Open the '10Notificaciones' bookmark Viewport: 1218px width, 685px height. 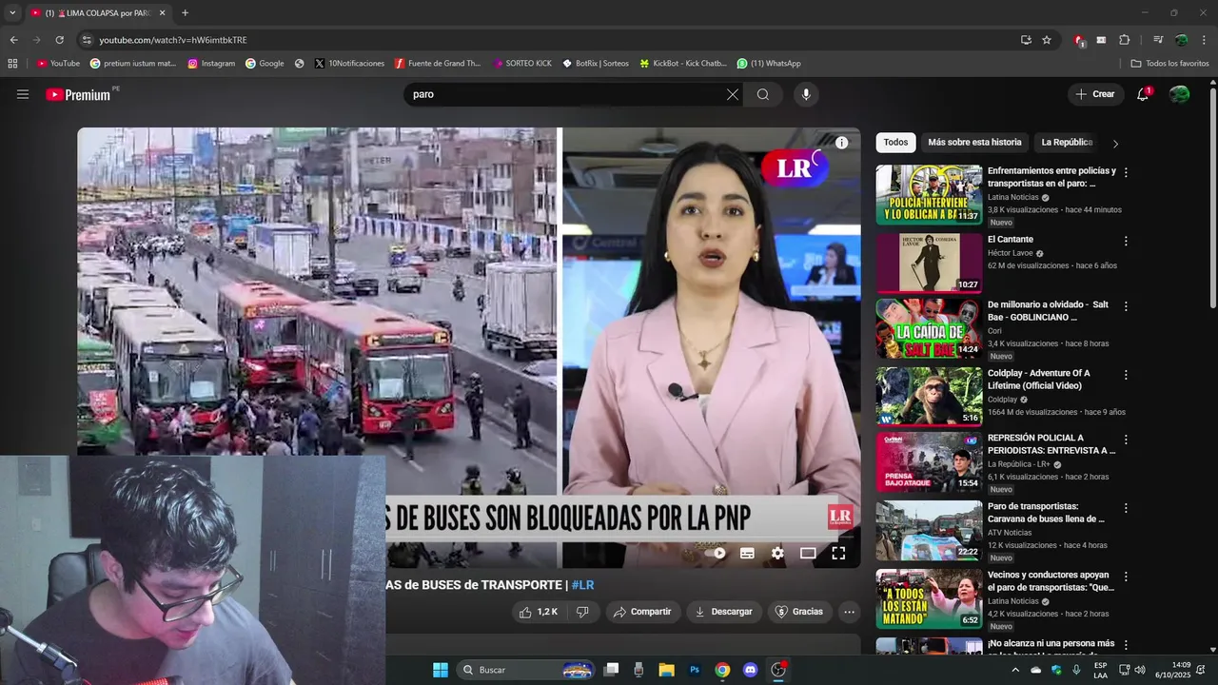point(348,64)
